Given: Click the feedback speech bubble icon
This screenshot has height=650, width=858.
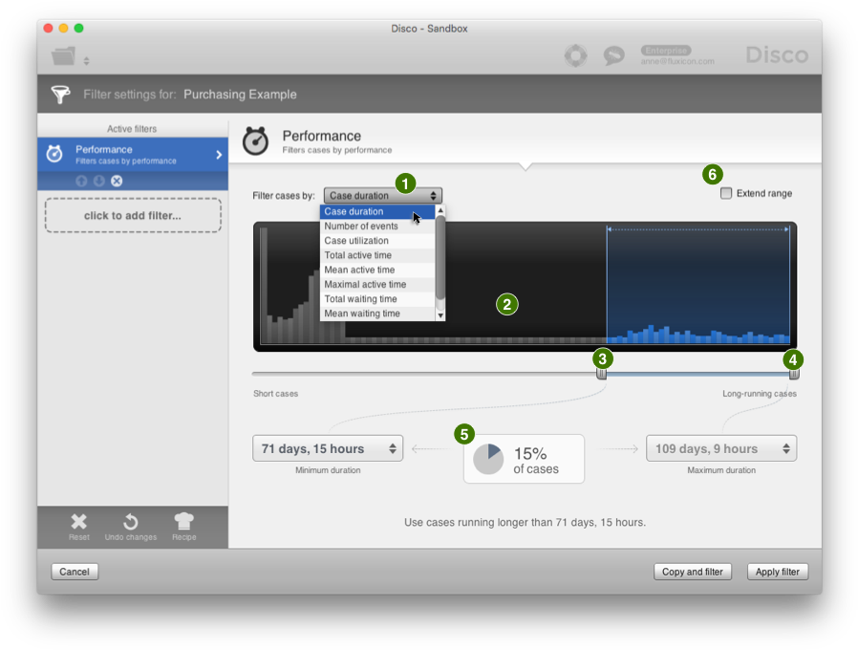Looking at the screenshot, I should coord(613,56).
